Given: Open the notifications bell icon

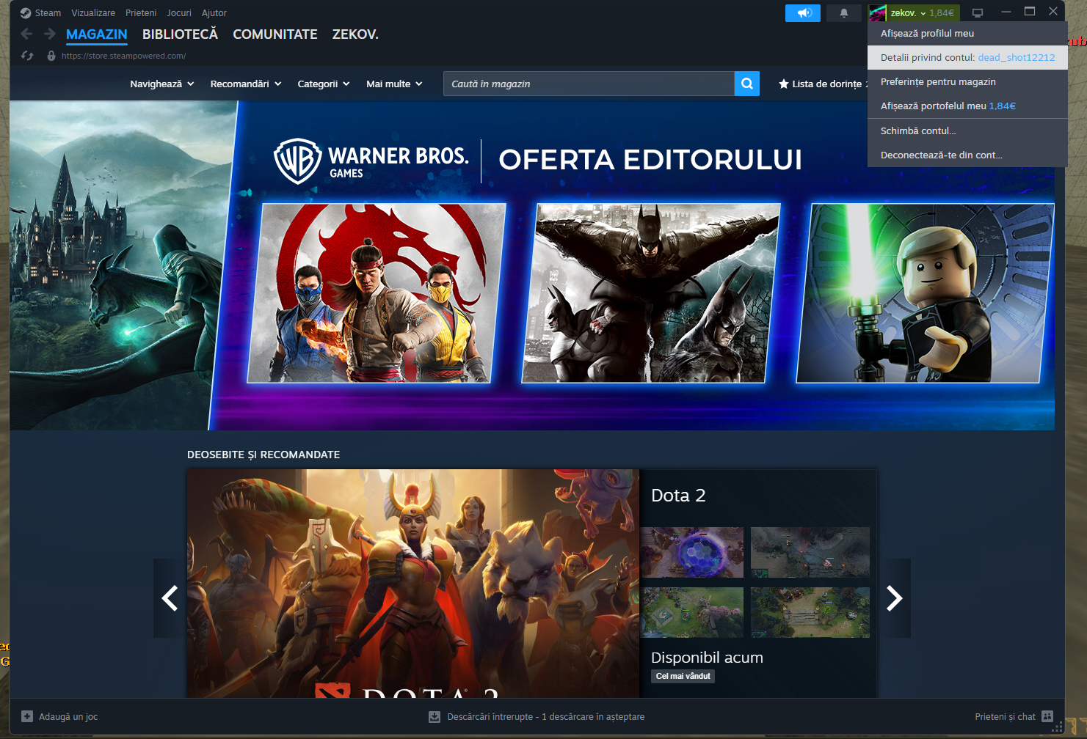Looking at the screenshot, I should (x=843, y=13).
